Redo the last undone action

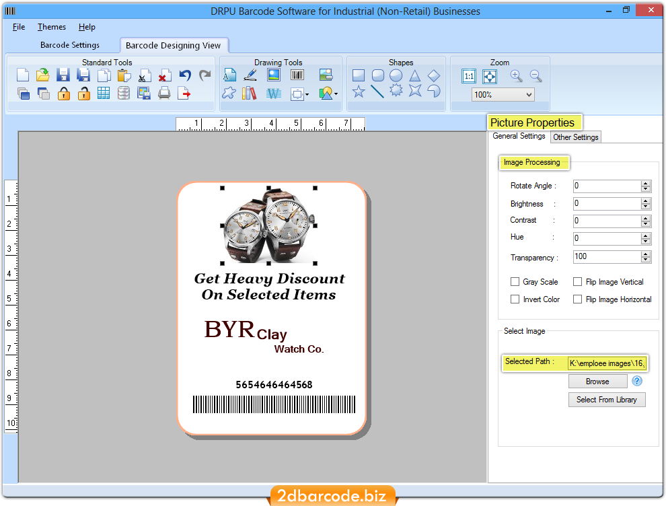tap(205, 75)
